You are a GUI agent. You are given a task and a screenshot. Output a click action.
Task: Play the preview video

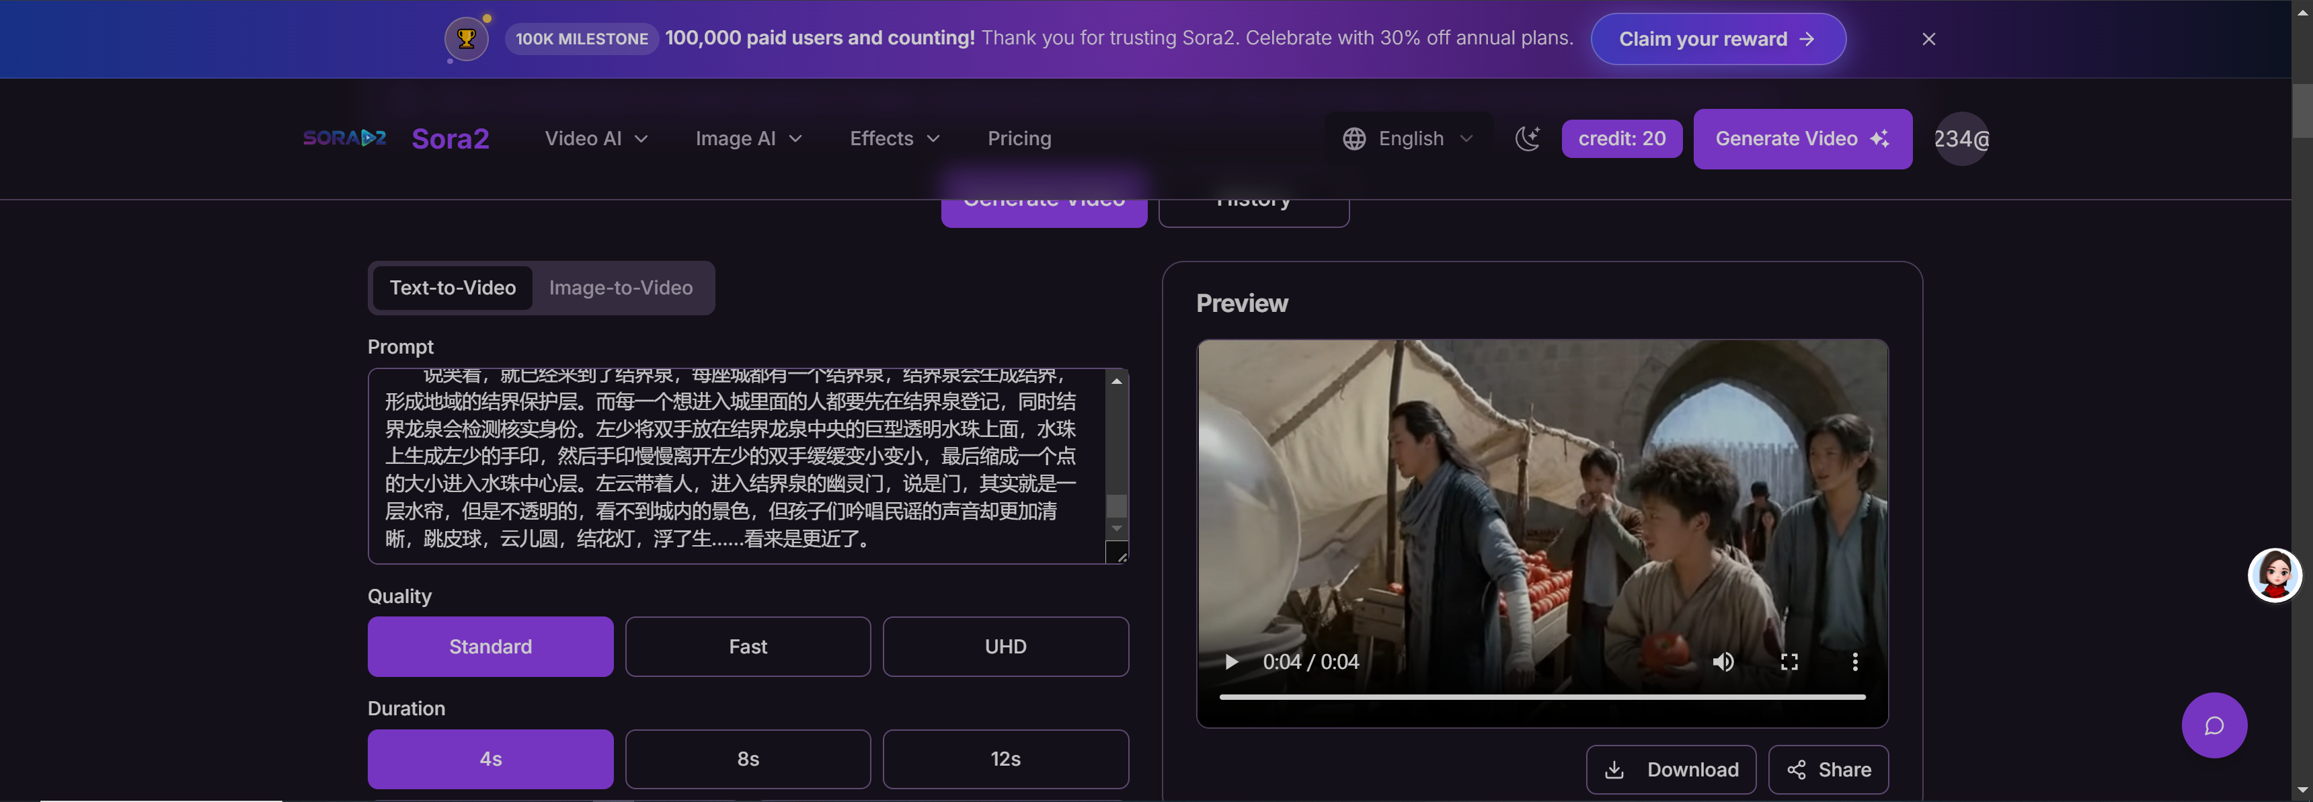tap(1231, 662)
